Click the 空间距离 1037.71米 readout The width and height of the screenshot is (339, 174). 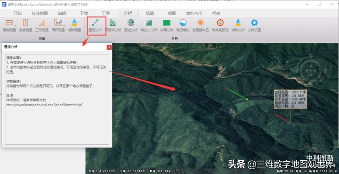(x=291, y=92)
